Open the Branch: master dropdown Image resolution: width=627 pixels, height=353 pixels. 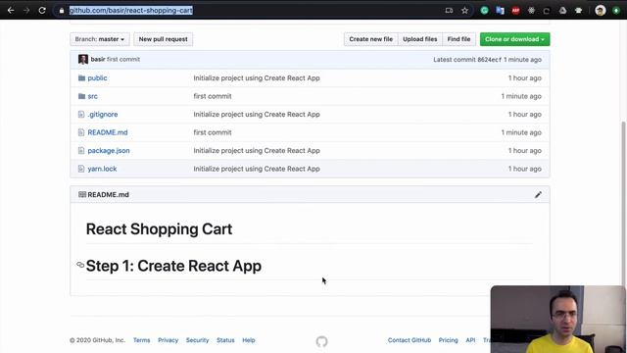point(100,39)
